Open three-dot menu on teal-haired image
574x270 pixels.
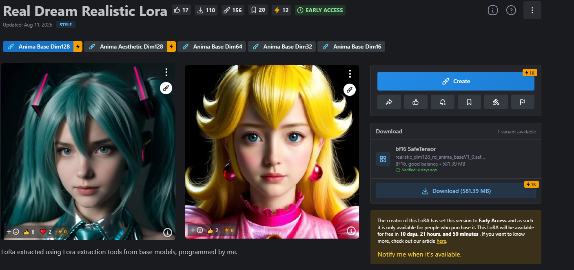coord(166,73)
